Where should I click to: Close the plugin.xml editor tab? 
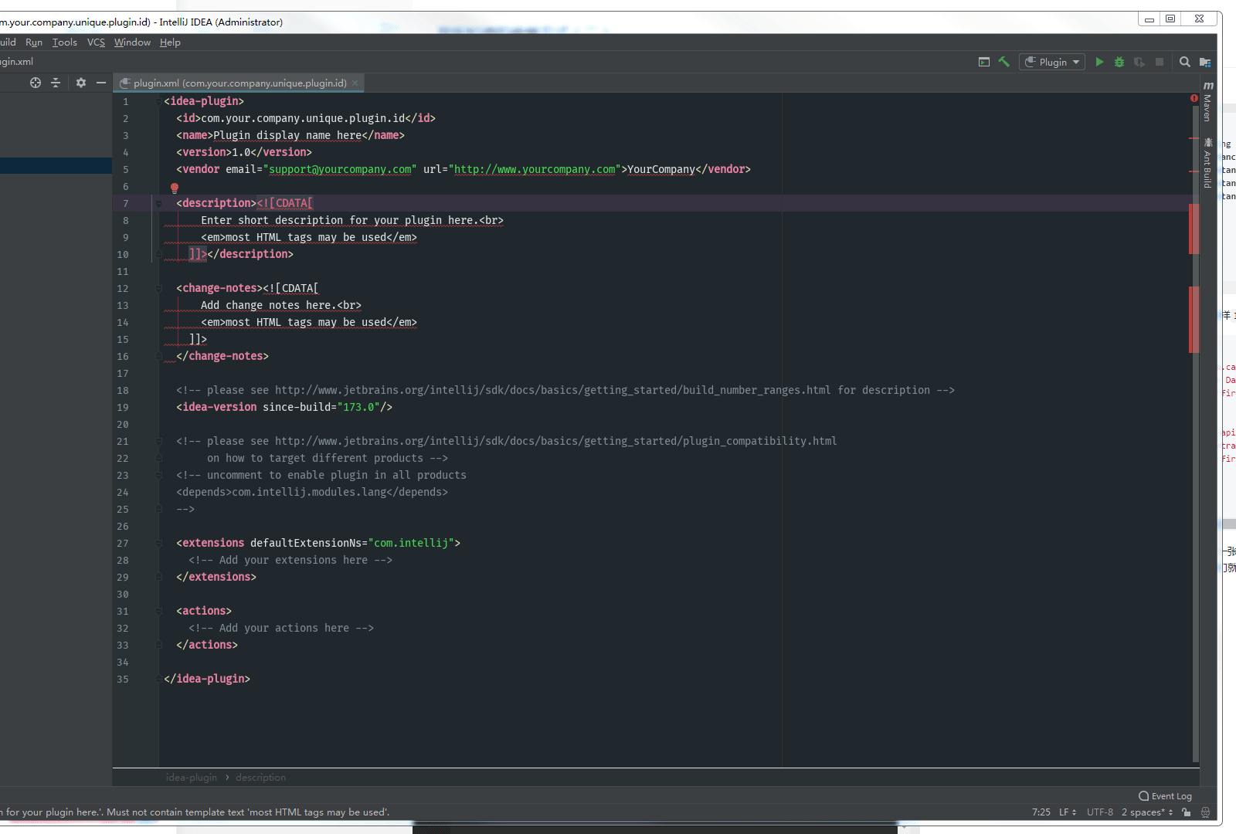355,83
